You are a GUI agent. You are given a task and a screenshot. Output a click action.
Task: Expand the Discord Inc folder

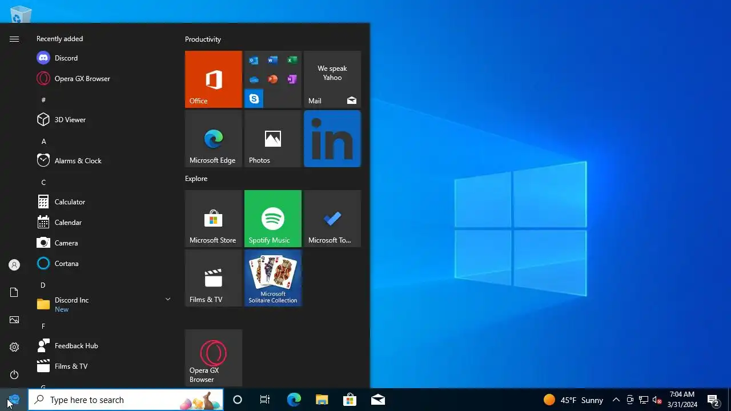coord(103,304)
